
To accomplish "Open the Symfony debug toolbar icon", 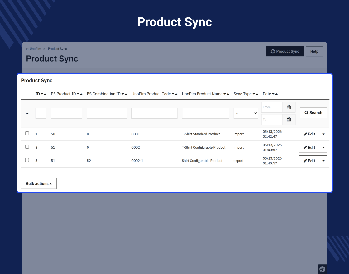I will [x=322, y=269].
